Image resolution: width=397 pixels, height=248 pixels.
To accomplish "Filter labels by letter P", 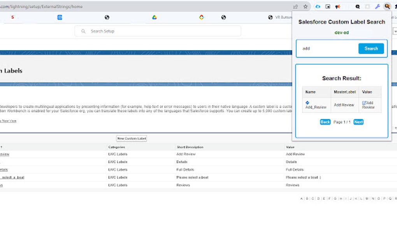I will click(384, 199).
